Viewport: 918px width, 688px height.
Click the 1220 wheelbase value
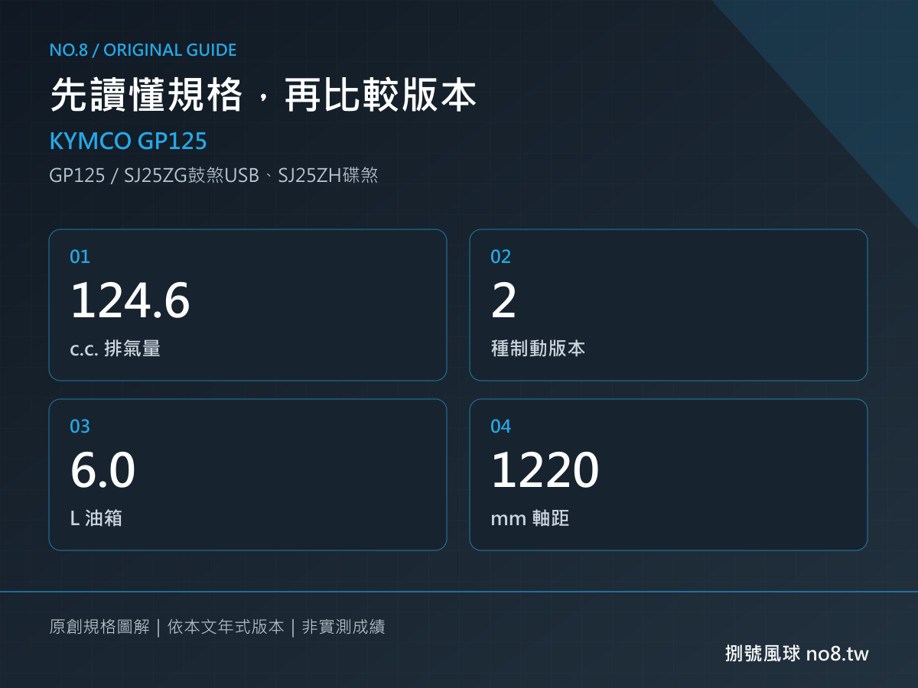coord(545,470)
